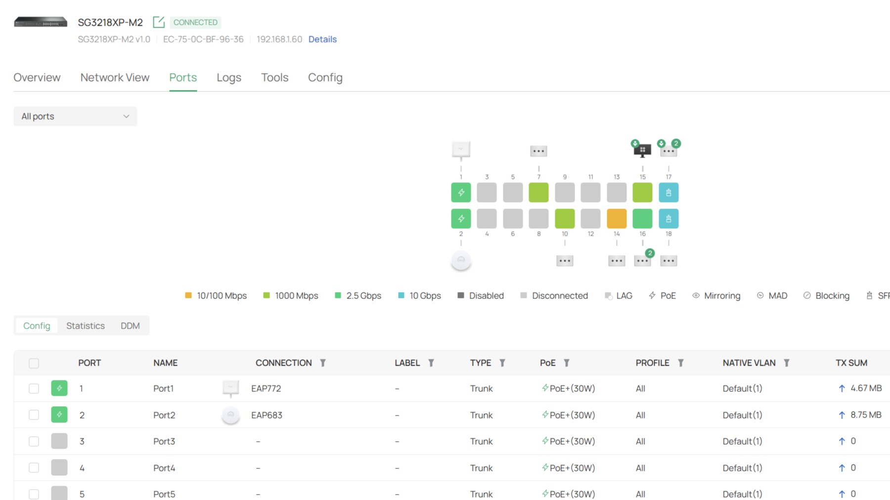Screen dimensions: 890x500
Task: Select port 3 in the port diagram
Action: pyautogui.click(x=487, y=192)
